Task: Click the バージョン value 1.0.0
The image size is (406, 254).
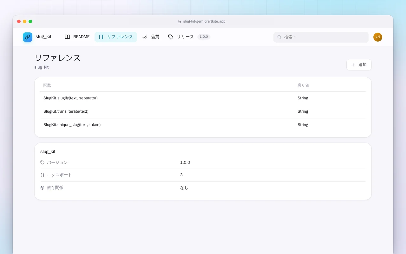Action: (x=185, y=162)
